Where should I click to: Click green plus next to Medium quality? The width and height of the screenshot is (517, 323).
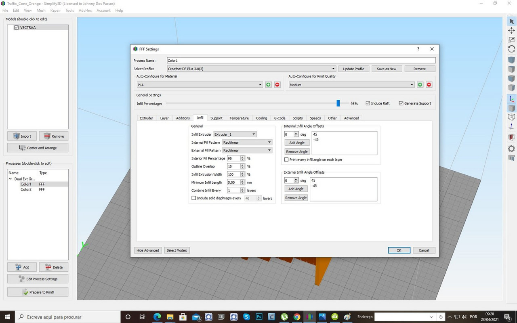point(420,85)
